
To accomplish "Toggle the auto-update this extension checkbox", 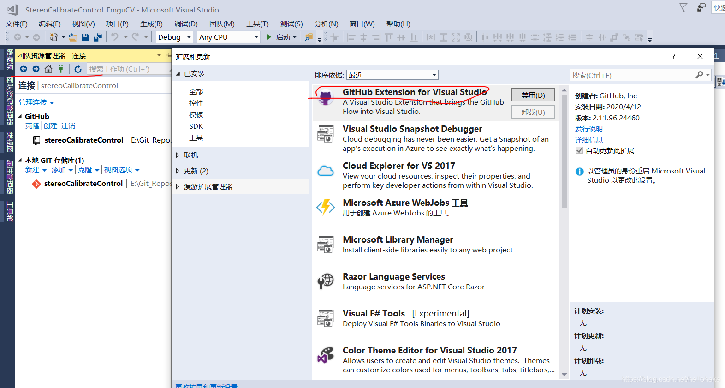I will coord(579,150).
